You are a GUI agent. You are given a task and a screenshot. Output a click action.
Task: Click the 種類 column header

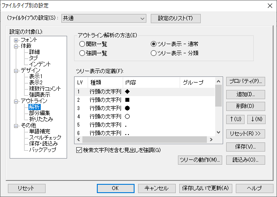point(105,83)
